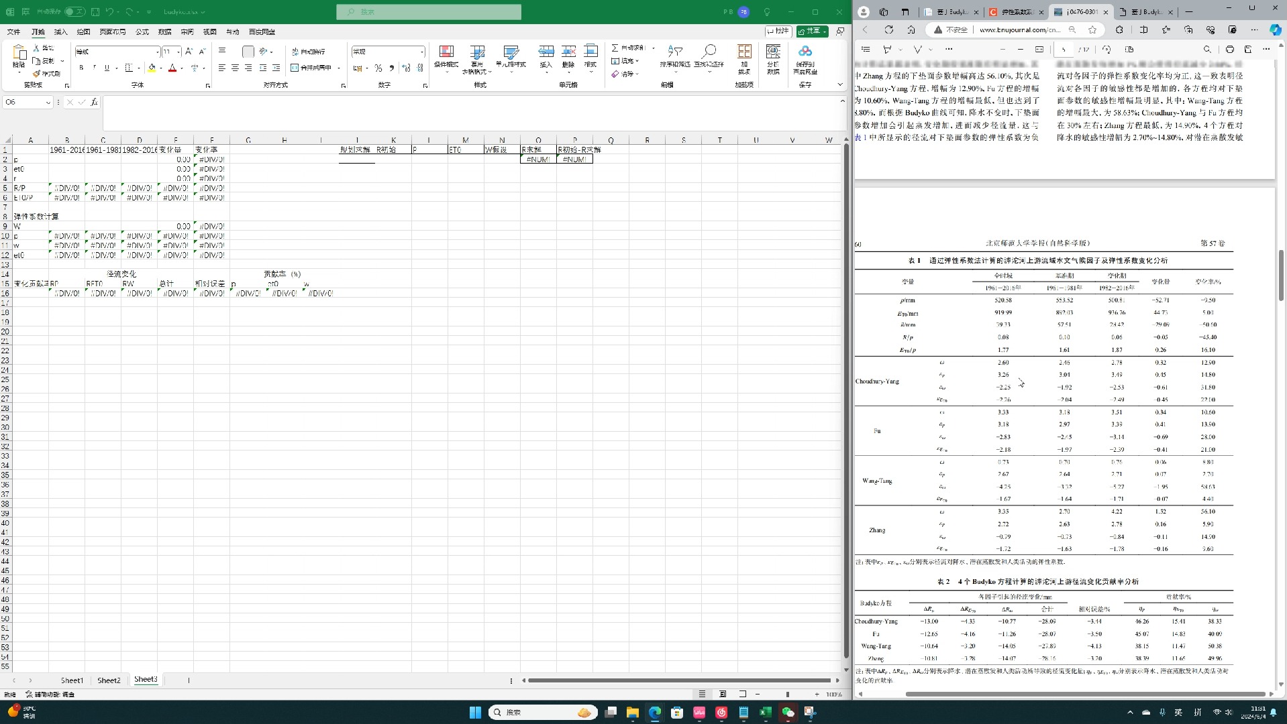Toggle underline formatting

(107, 68)
